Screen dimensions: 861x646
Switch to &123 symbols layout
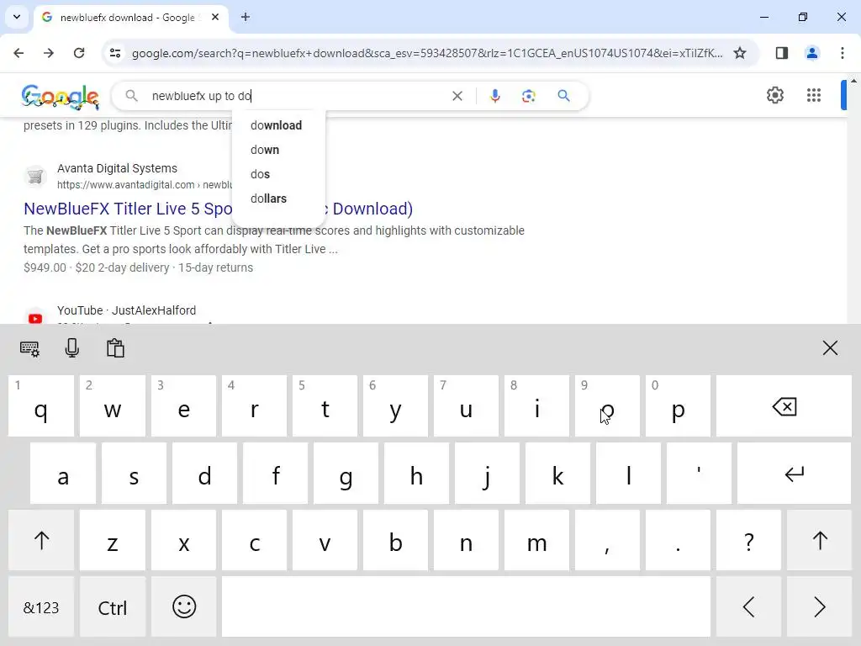click(41, 607)
